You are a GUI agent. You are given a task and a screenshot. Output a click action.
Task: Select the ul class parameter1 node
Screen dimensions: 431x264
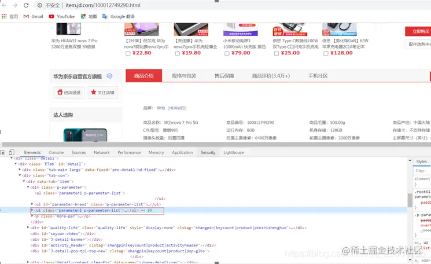point(80,193)
